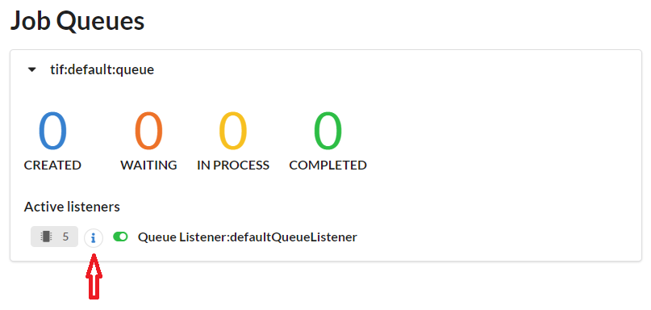The width and height of the screenshot is (651, 310).
Task: Click the Active listeners heading
Action: coord(72,207)
